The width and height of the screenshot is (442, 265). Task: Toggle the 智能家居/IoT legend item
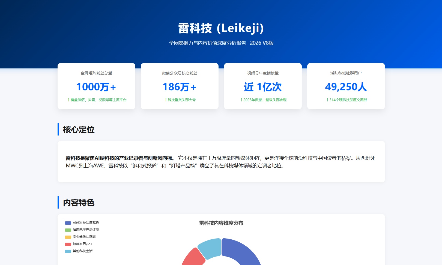pos(79,244)
